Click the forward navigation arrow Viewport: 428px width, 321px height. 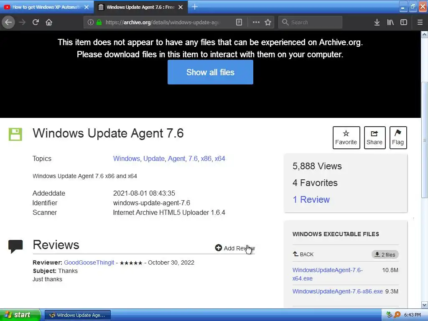coord(22,22)
